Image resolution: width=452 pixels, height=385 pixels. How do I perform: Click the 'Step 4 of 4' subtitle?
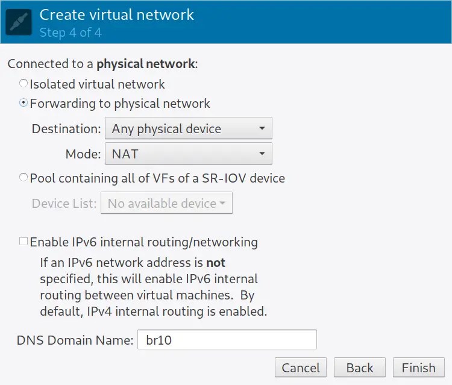click(71, 33)
